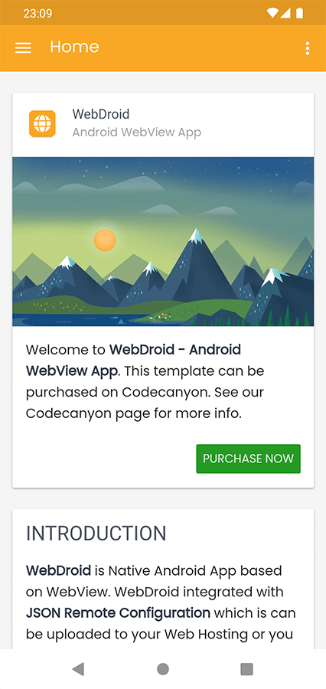Open the three-dot overflow menu
The image size is (326, 689).
pyautogui.click(x=308, y=48)
